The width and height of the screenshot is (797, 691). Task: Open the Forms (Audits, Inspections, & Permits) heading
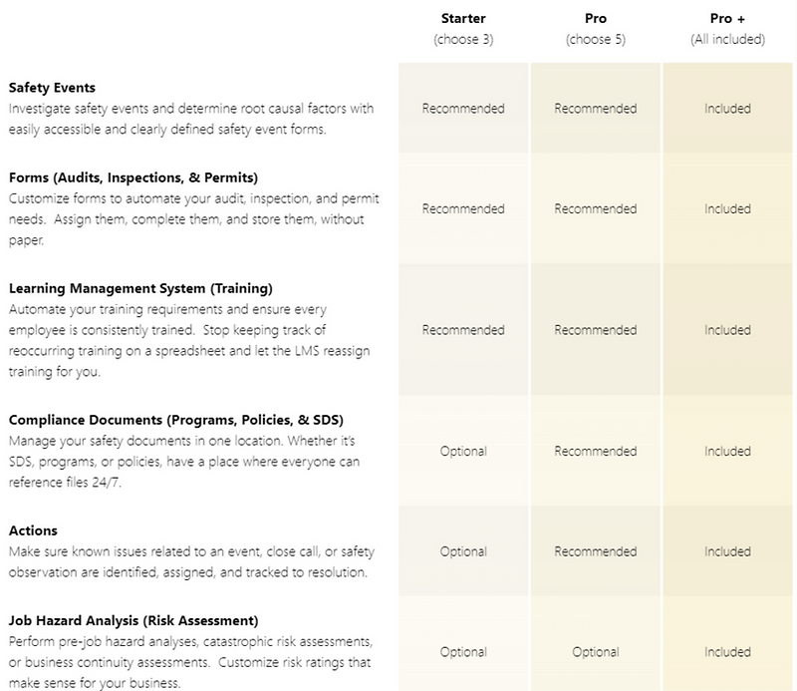pos(133,177)
